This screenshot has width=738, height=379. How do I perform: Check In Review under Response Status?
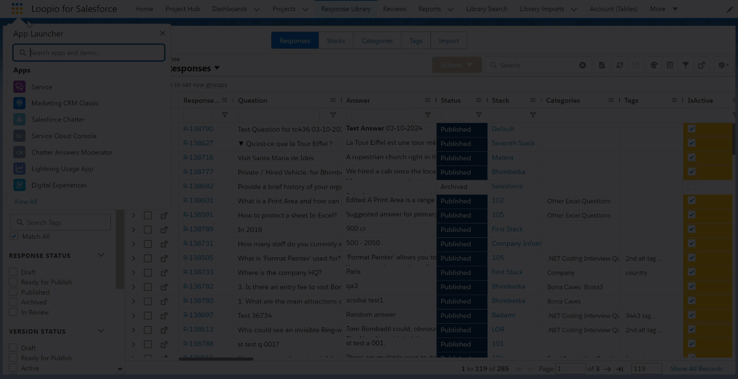(13, 312)
